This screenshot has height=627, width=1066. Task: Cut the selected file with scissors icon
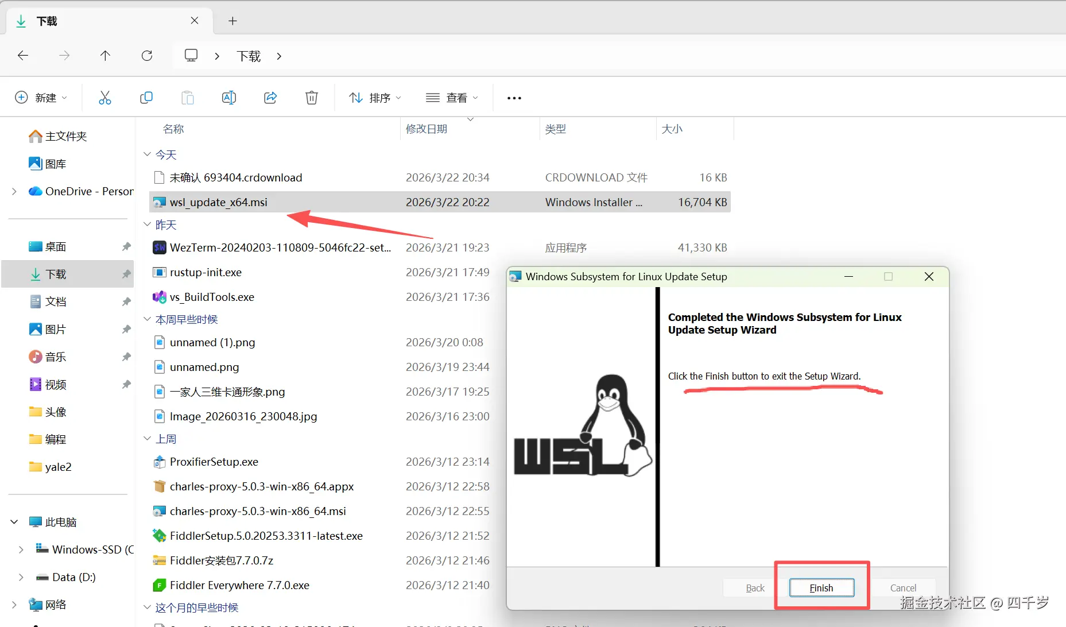pos(105,98)
